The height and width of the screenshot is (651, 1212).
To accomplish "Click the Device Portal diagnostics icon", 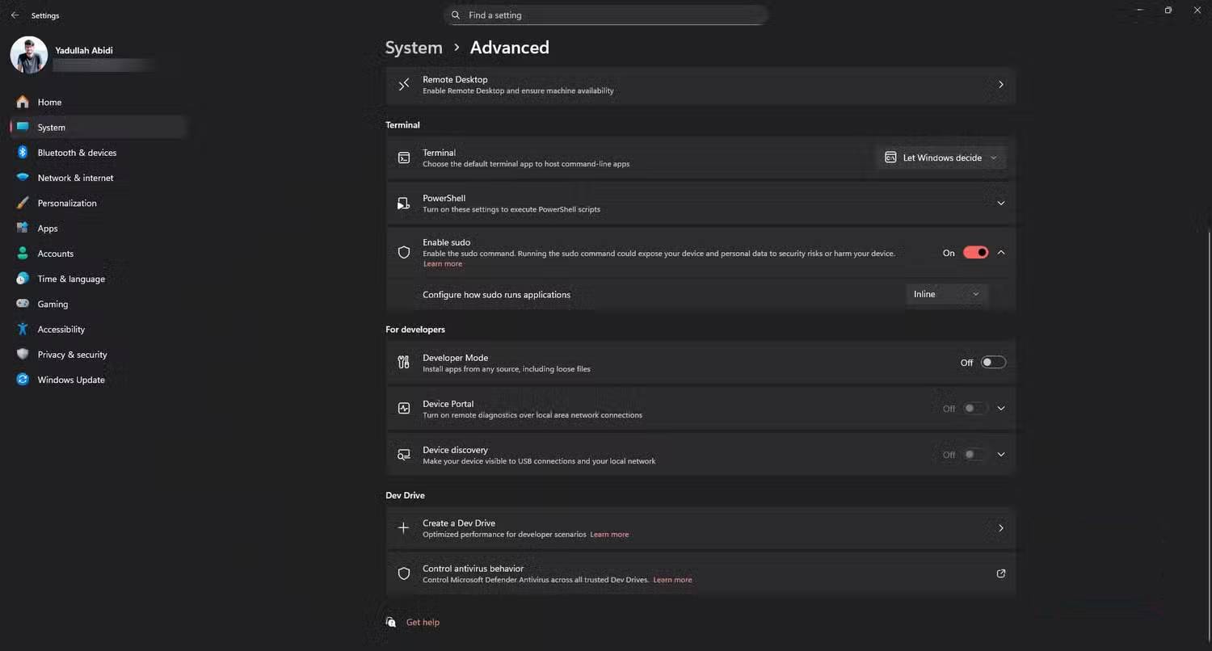I will point(404,409).
